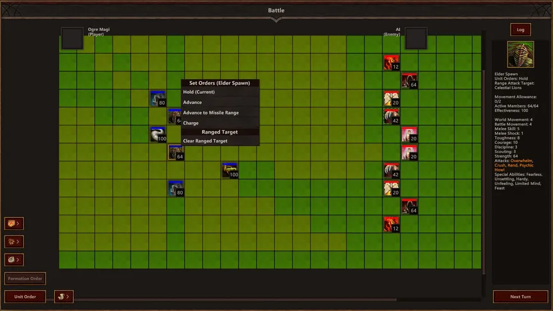Click the Ranged Target menu heading
Screen dimensions: 553x311
[220, 132]
